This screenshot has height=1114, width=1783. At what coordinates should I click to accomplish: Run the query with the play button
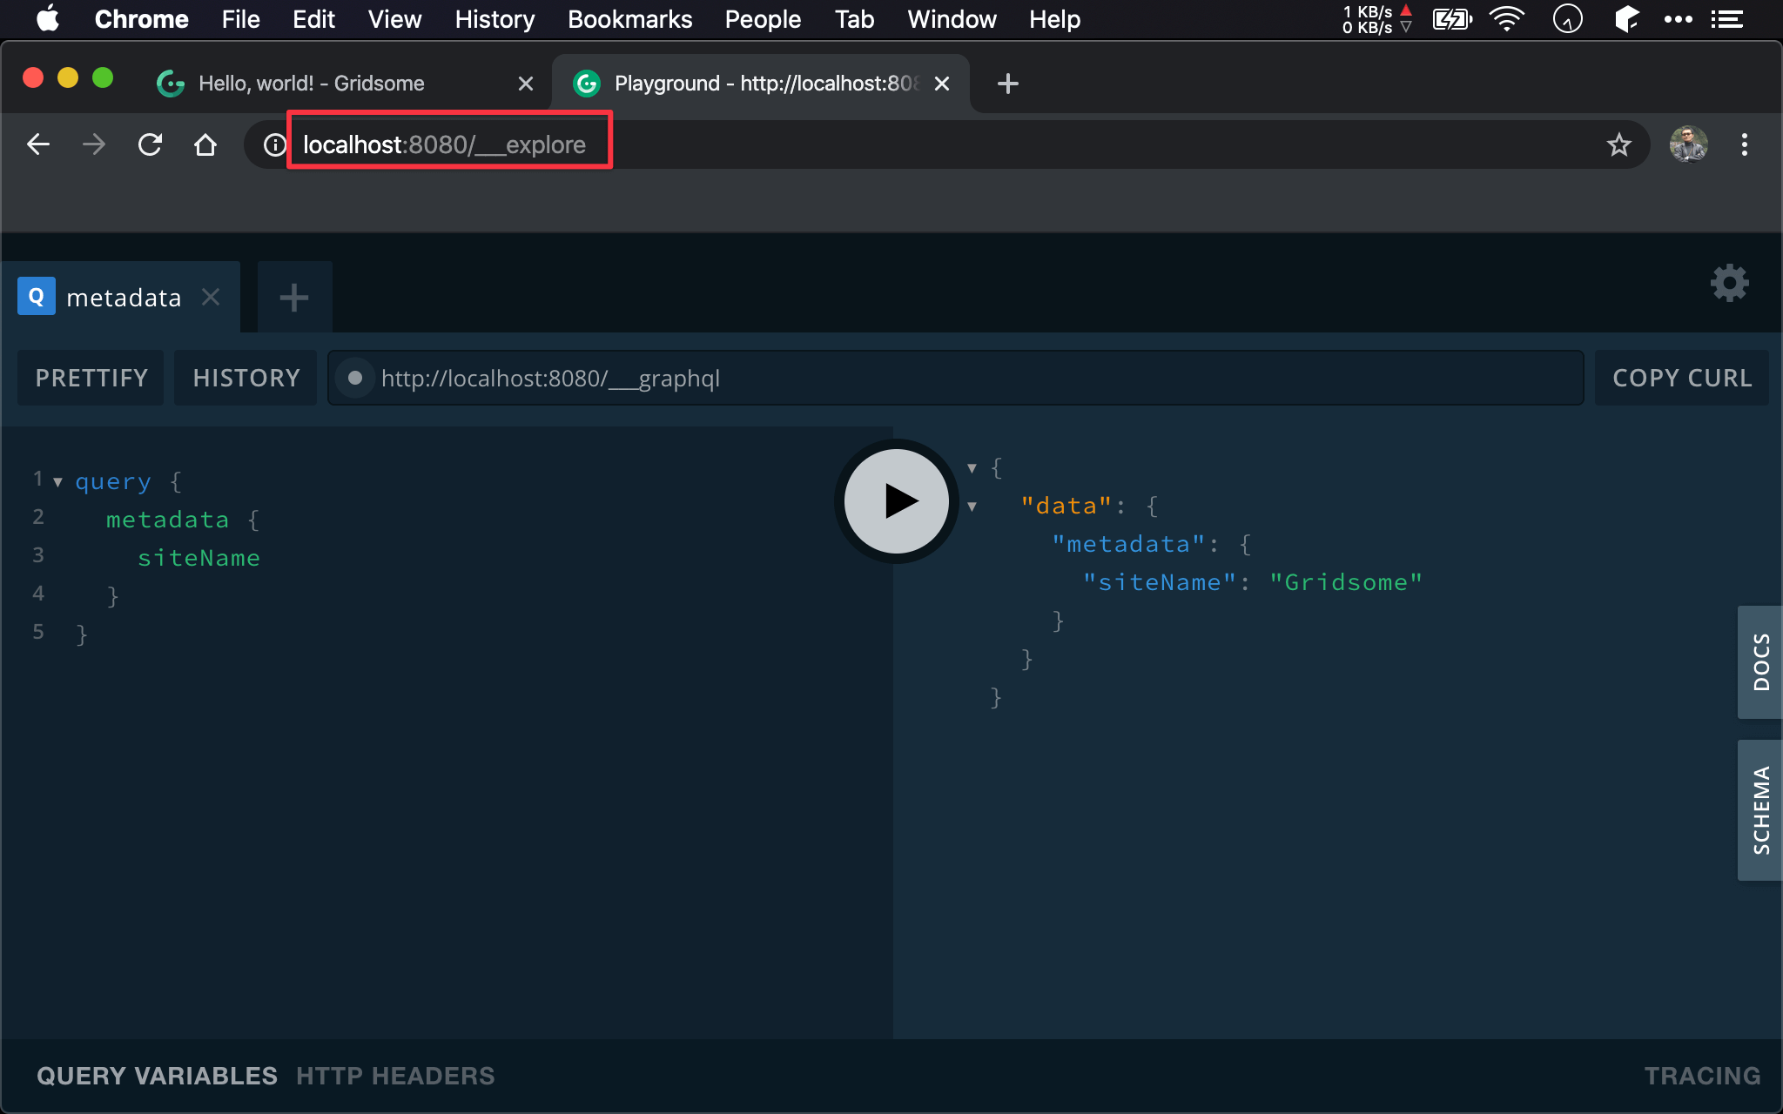point(897,501)
